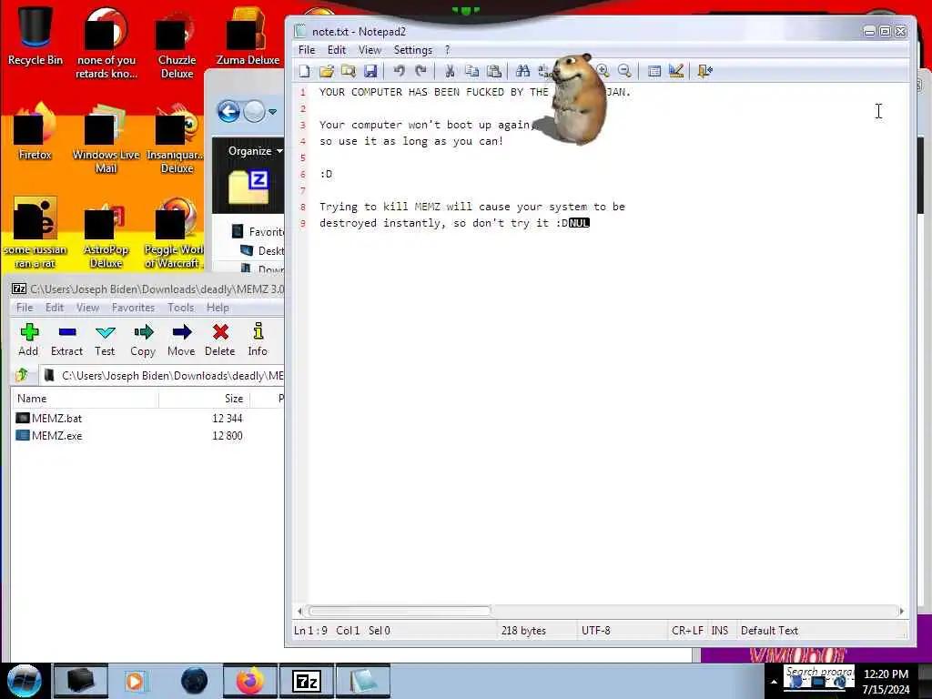Go up one folder in 7-Zip
The image size is (932, 699).
click(x=23, y=375)
